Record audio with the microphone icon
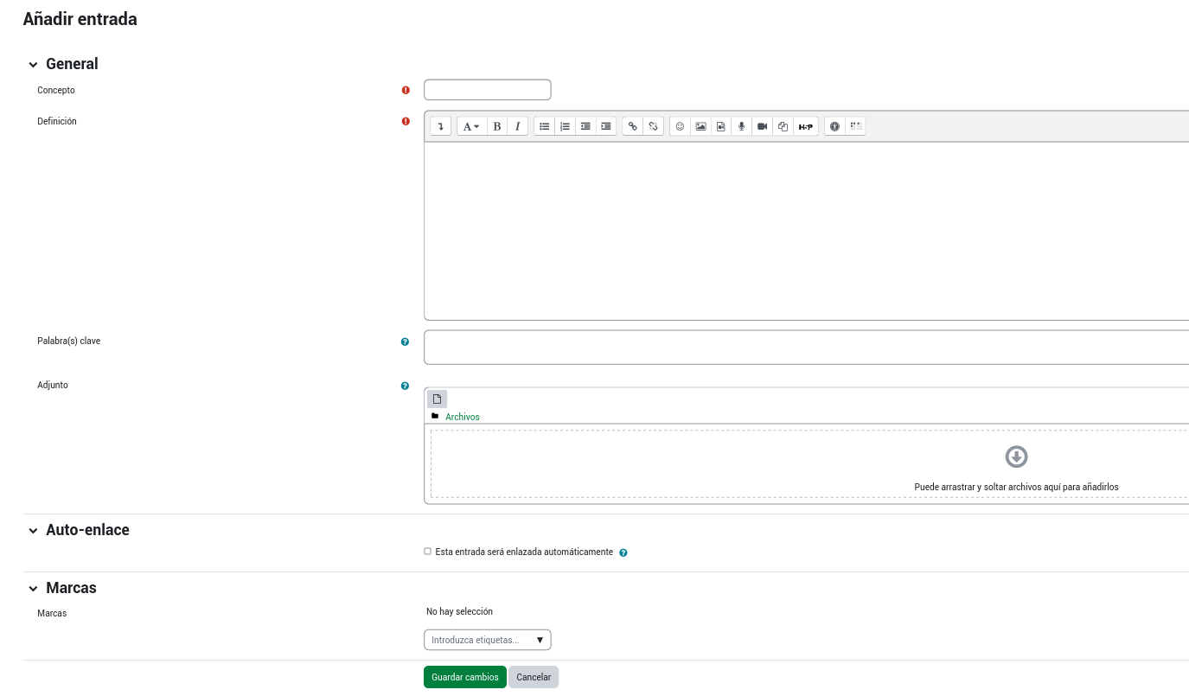The height and width of the screenshot is (696, 1189). click(741, 126)
